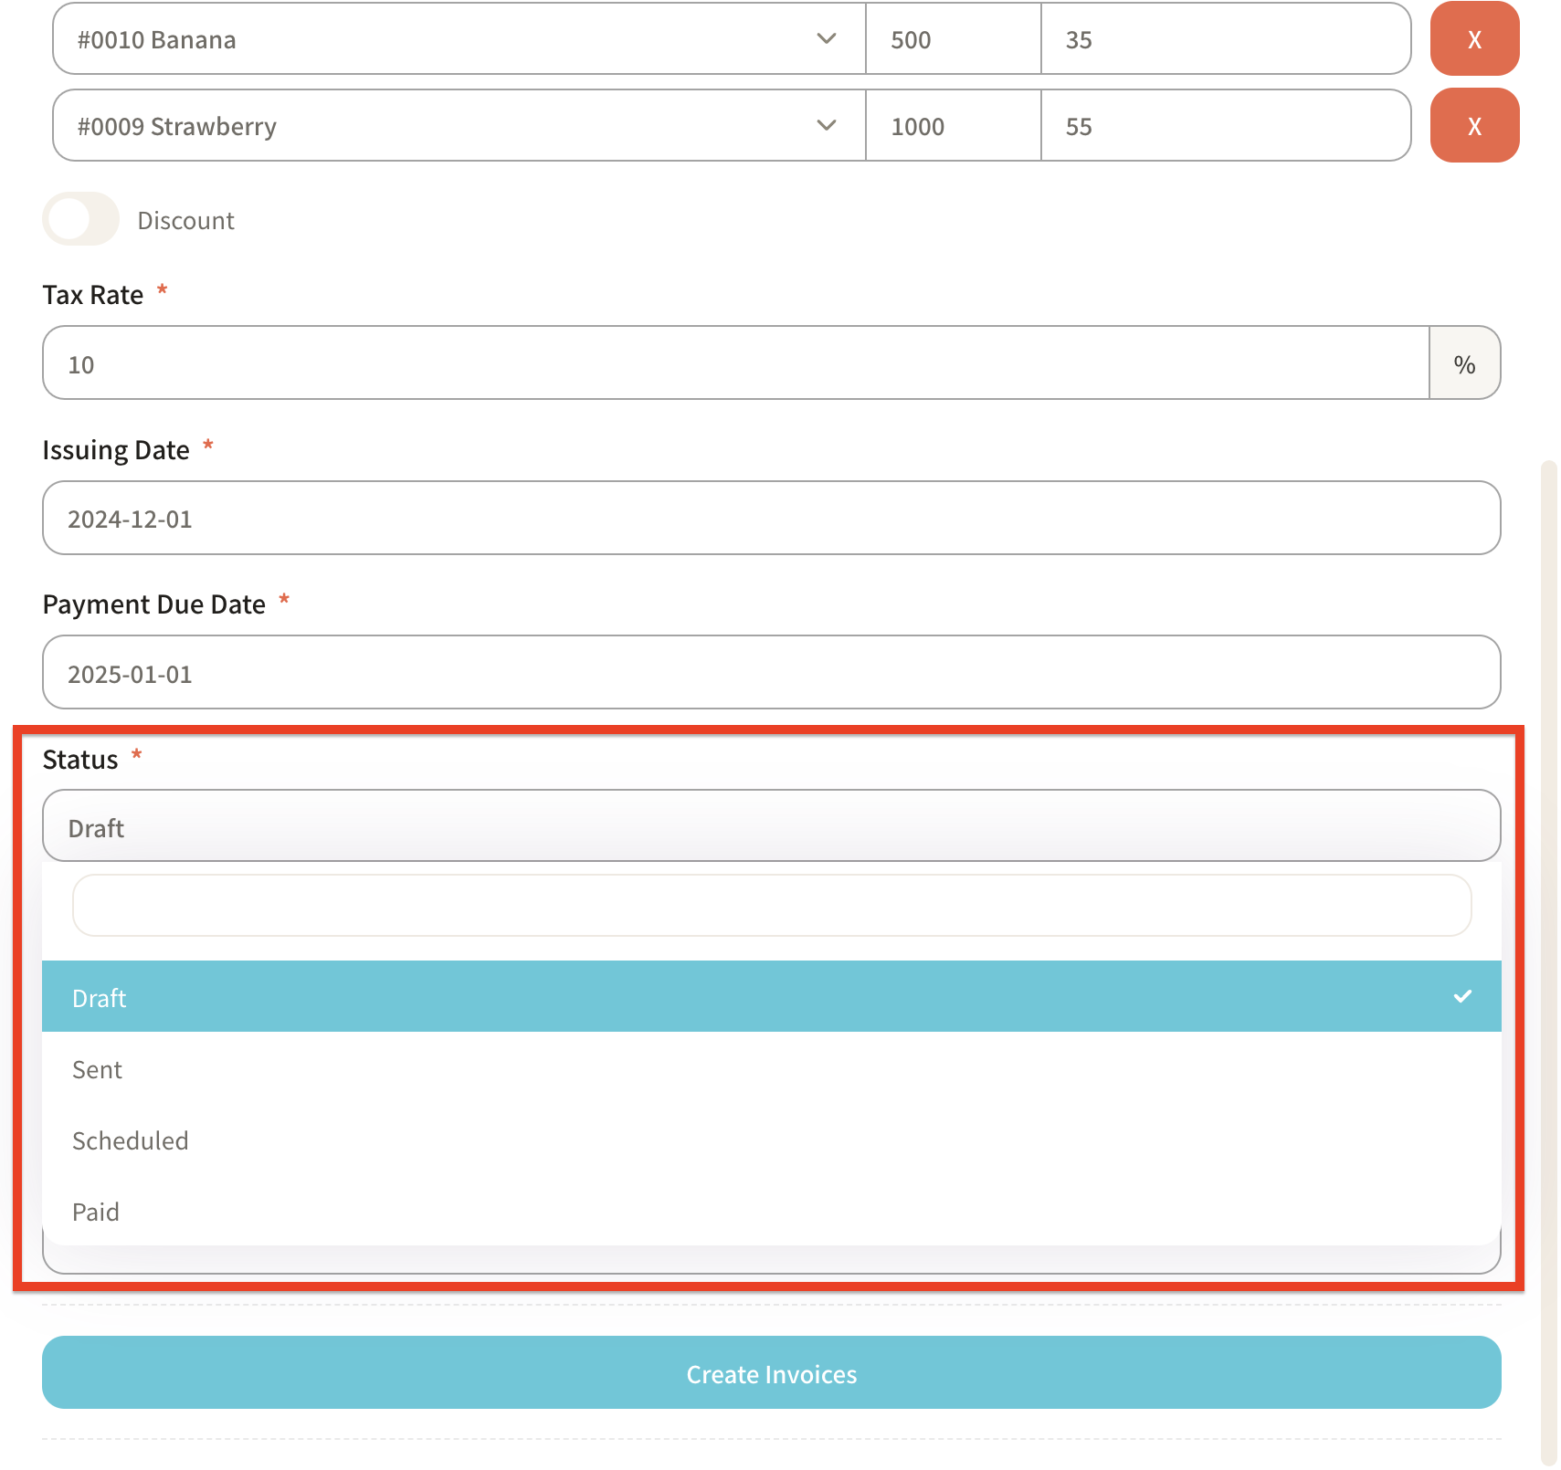This screenshot has height=1470, width=1561.
Task: Open the Issuing Date field
Action: click(771, 518)
